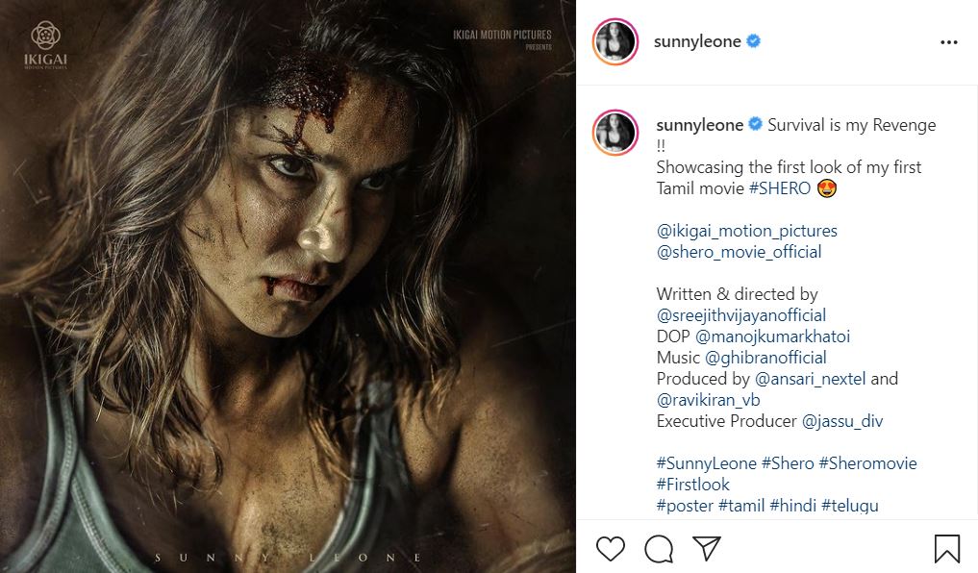The image size is (978, 573).
Task: Click the movie poster image
Action: point(288,286)
